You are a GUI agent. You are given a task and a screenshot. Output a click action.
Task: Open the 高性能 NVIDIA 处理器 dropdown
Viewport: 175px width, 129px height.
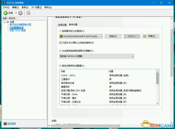pyautogui.click(x=97, y=56)
